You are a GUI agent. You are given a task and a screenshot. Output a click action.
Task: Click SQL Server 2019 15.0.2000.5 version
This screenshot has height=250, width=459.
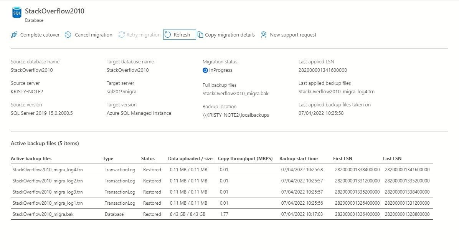pyautogui.click(x=42, y=113)
